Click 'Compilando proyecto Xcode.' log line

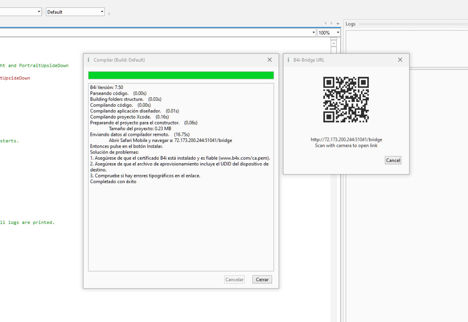[129, 117]
